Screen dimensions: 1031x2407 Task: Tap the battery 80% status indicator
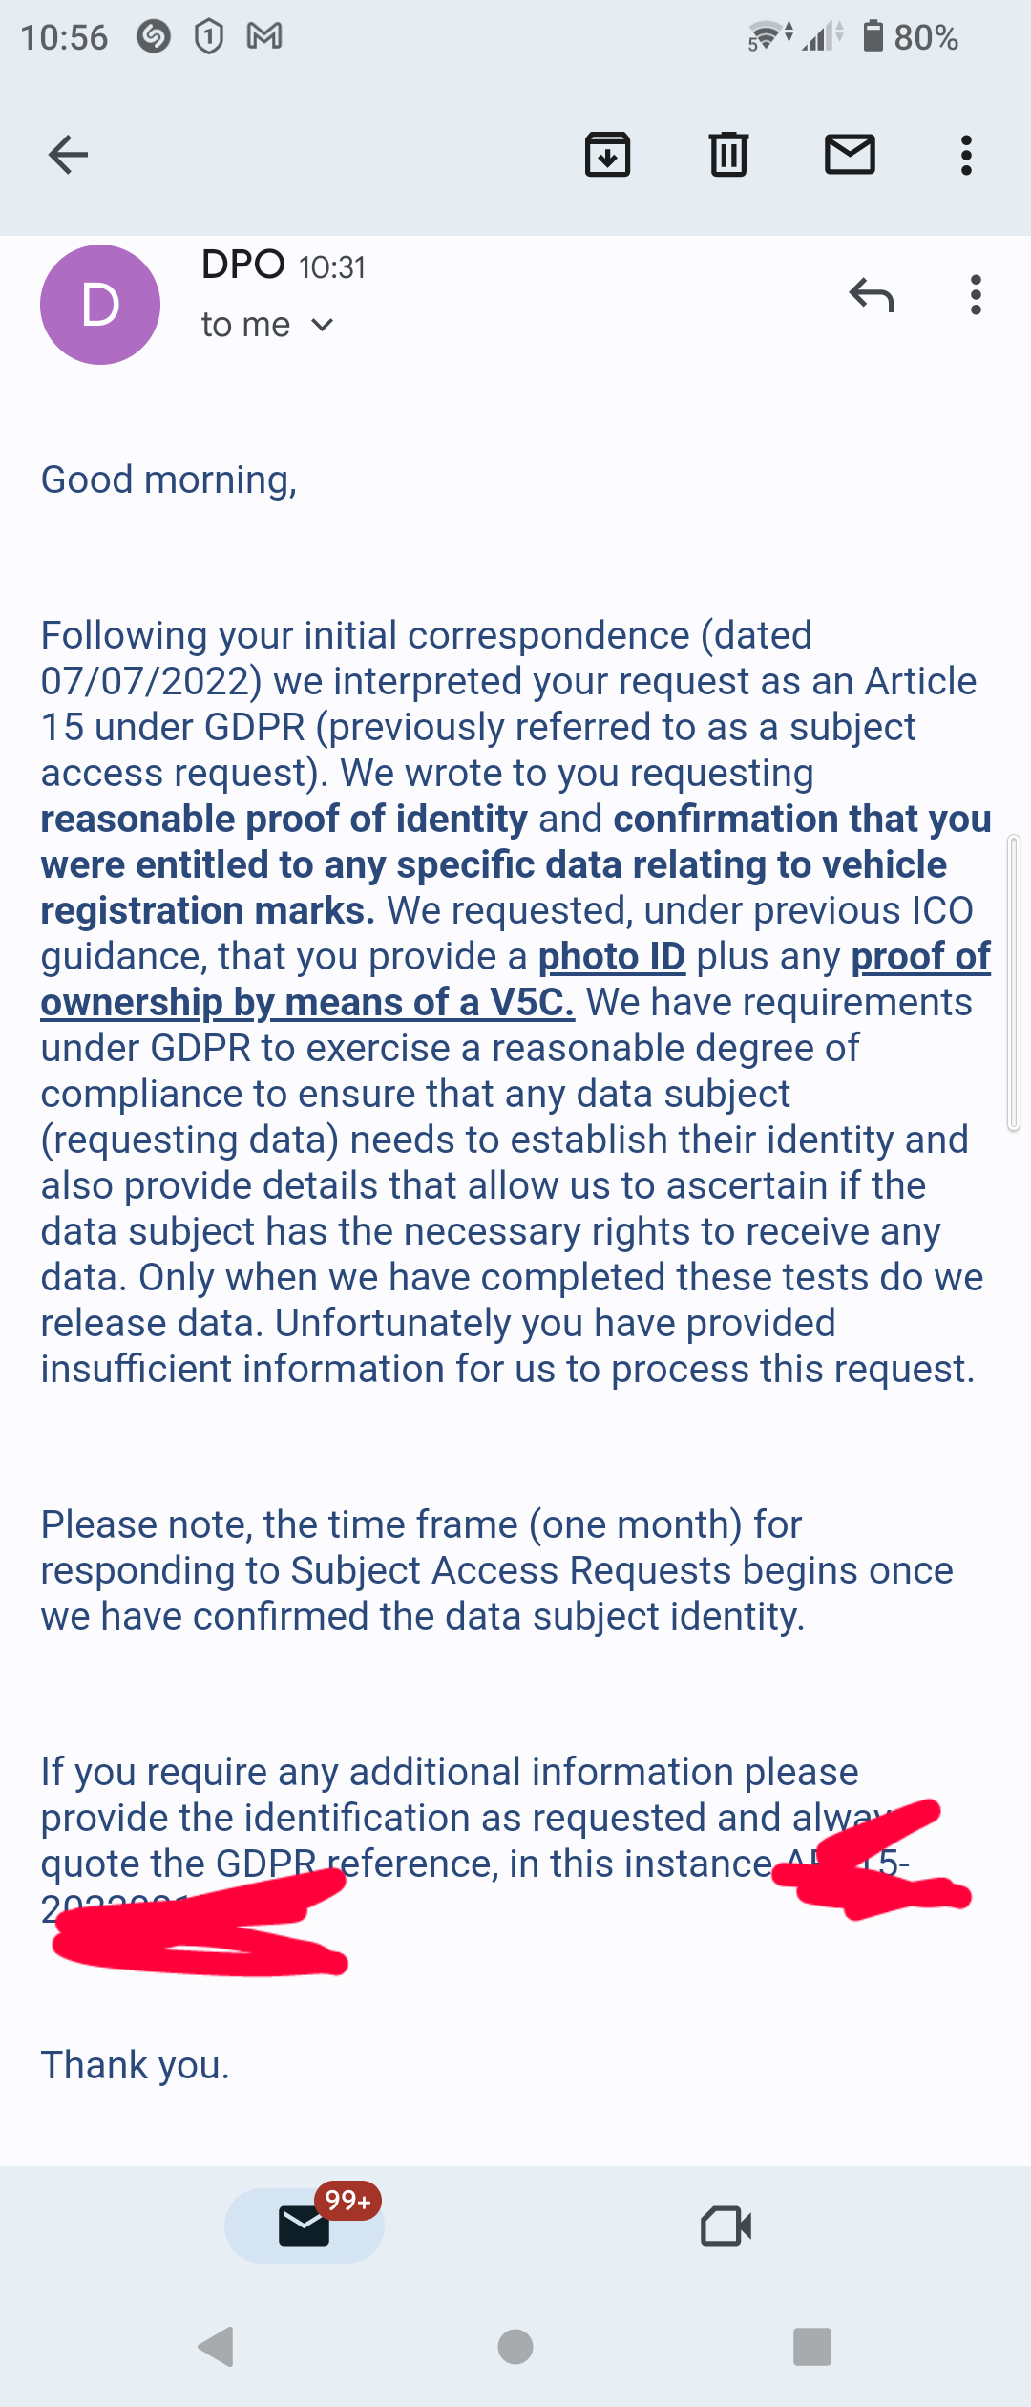[x=910, y=36]
